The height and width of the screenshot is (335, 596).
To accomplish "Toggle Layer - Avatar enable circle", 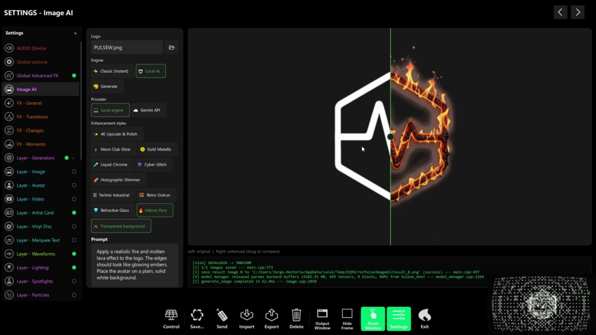I will 74,186.
